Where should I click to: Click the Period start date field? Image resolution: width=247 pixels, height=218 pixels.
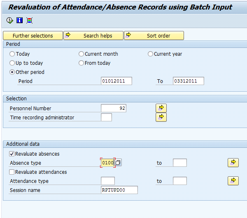(116, 81)
